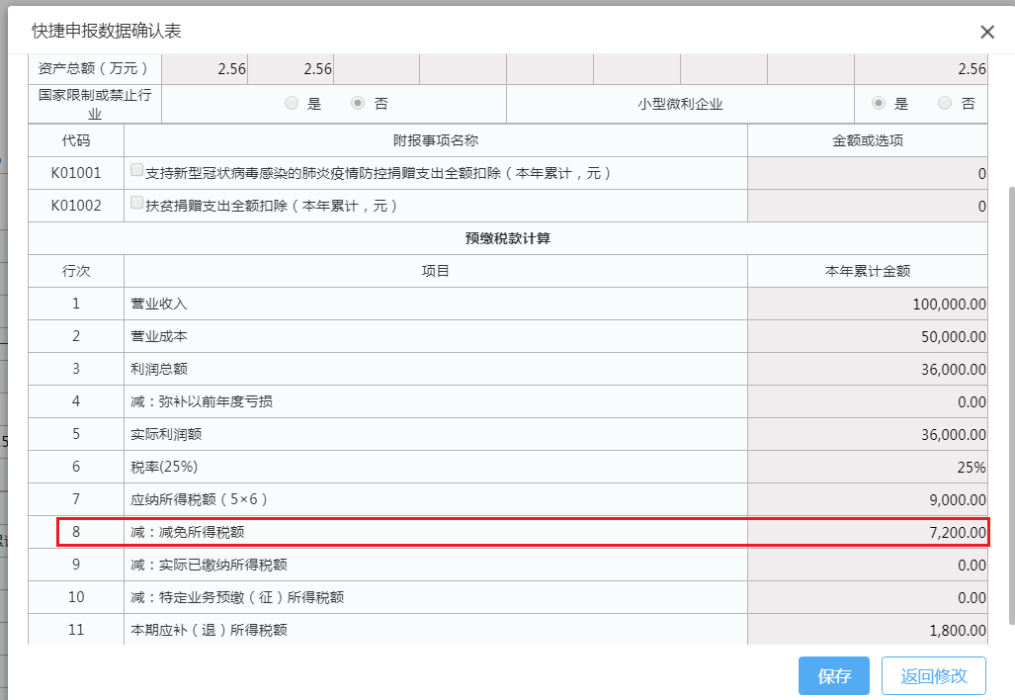
Task: 选择国家限制或禁止行业的"否"单选按钮
Action: (358, 102)
